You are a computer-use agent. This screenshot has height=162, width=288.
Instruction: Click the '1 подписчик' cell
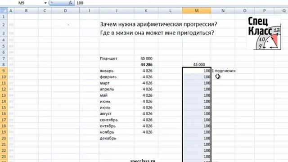[x=223, y=71]
